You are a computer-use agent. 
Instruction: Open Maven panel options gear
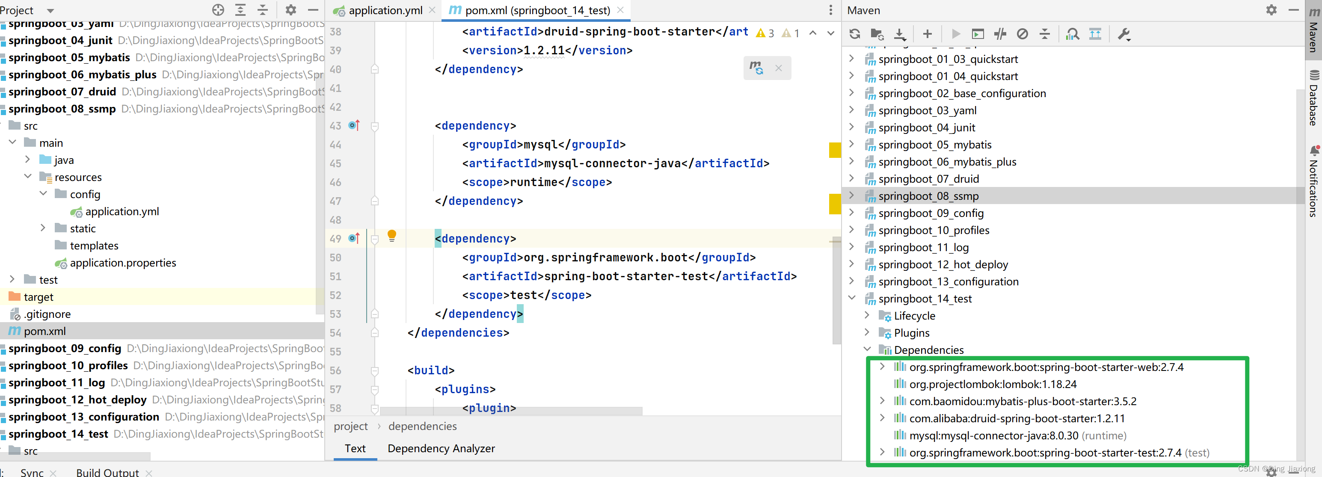(x=1271, y=10)
